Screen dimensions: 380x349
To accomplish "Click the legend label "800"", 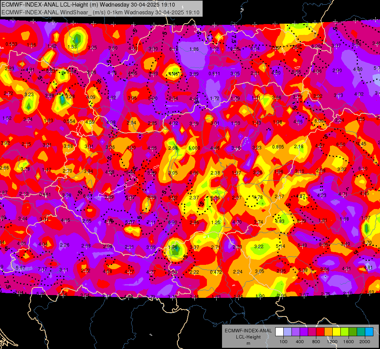I will pyautogui.click(x=316, y=342).
